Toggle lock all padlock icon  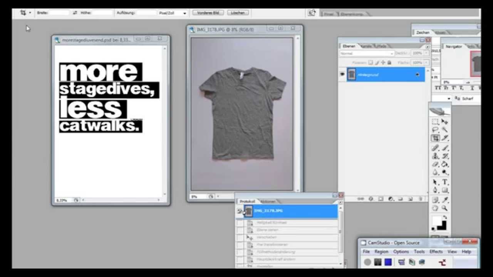coord(389,62)
